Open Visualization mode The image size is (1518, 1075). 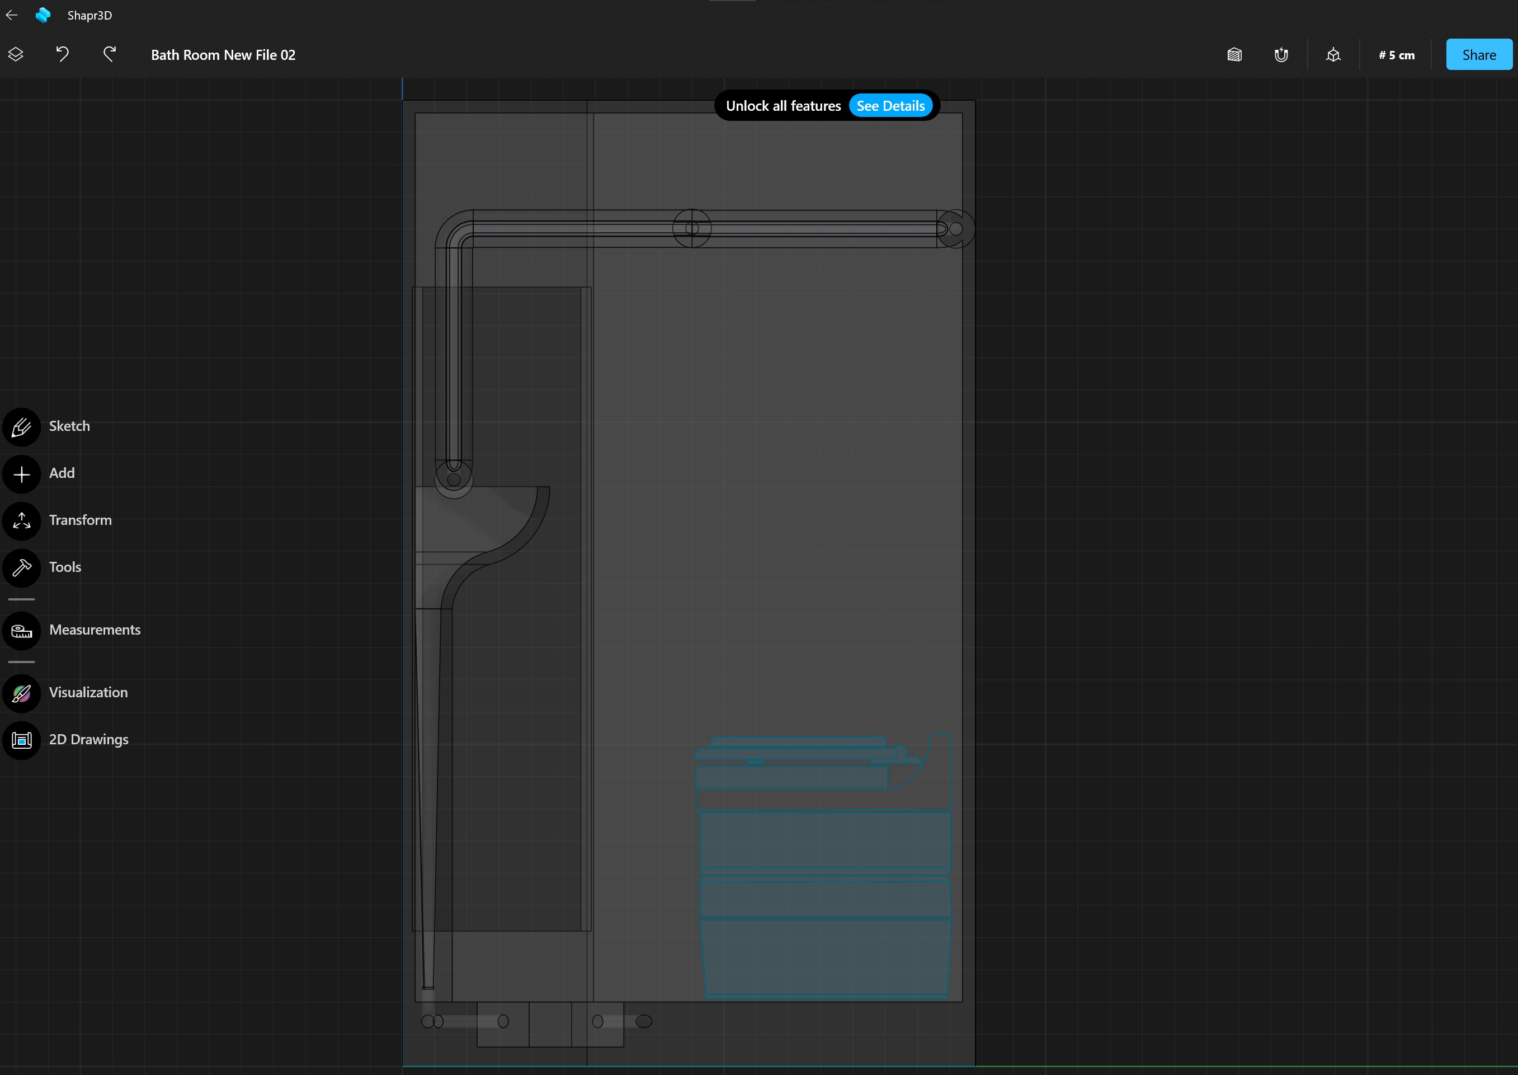pos(22,693)
